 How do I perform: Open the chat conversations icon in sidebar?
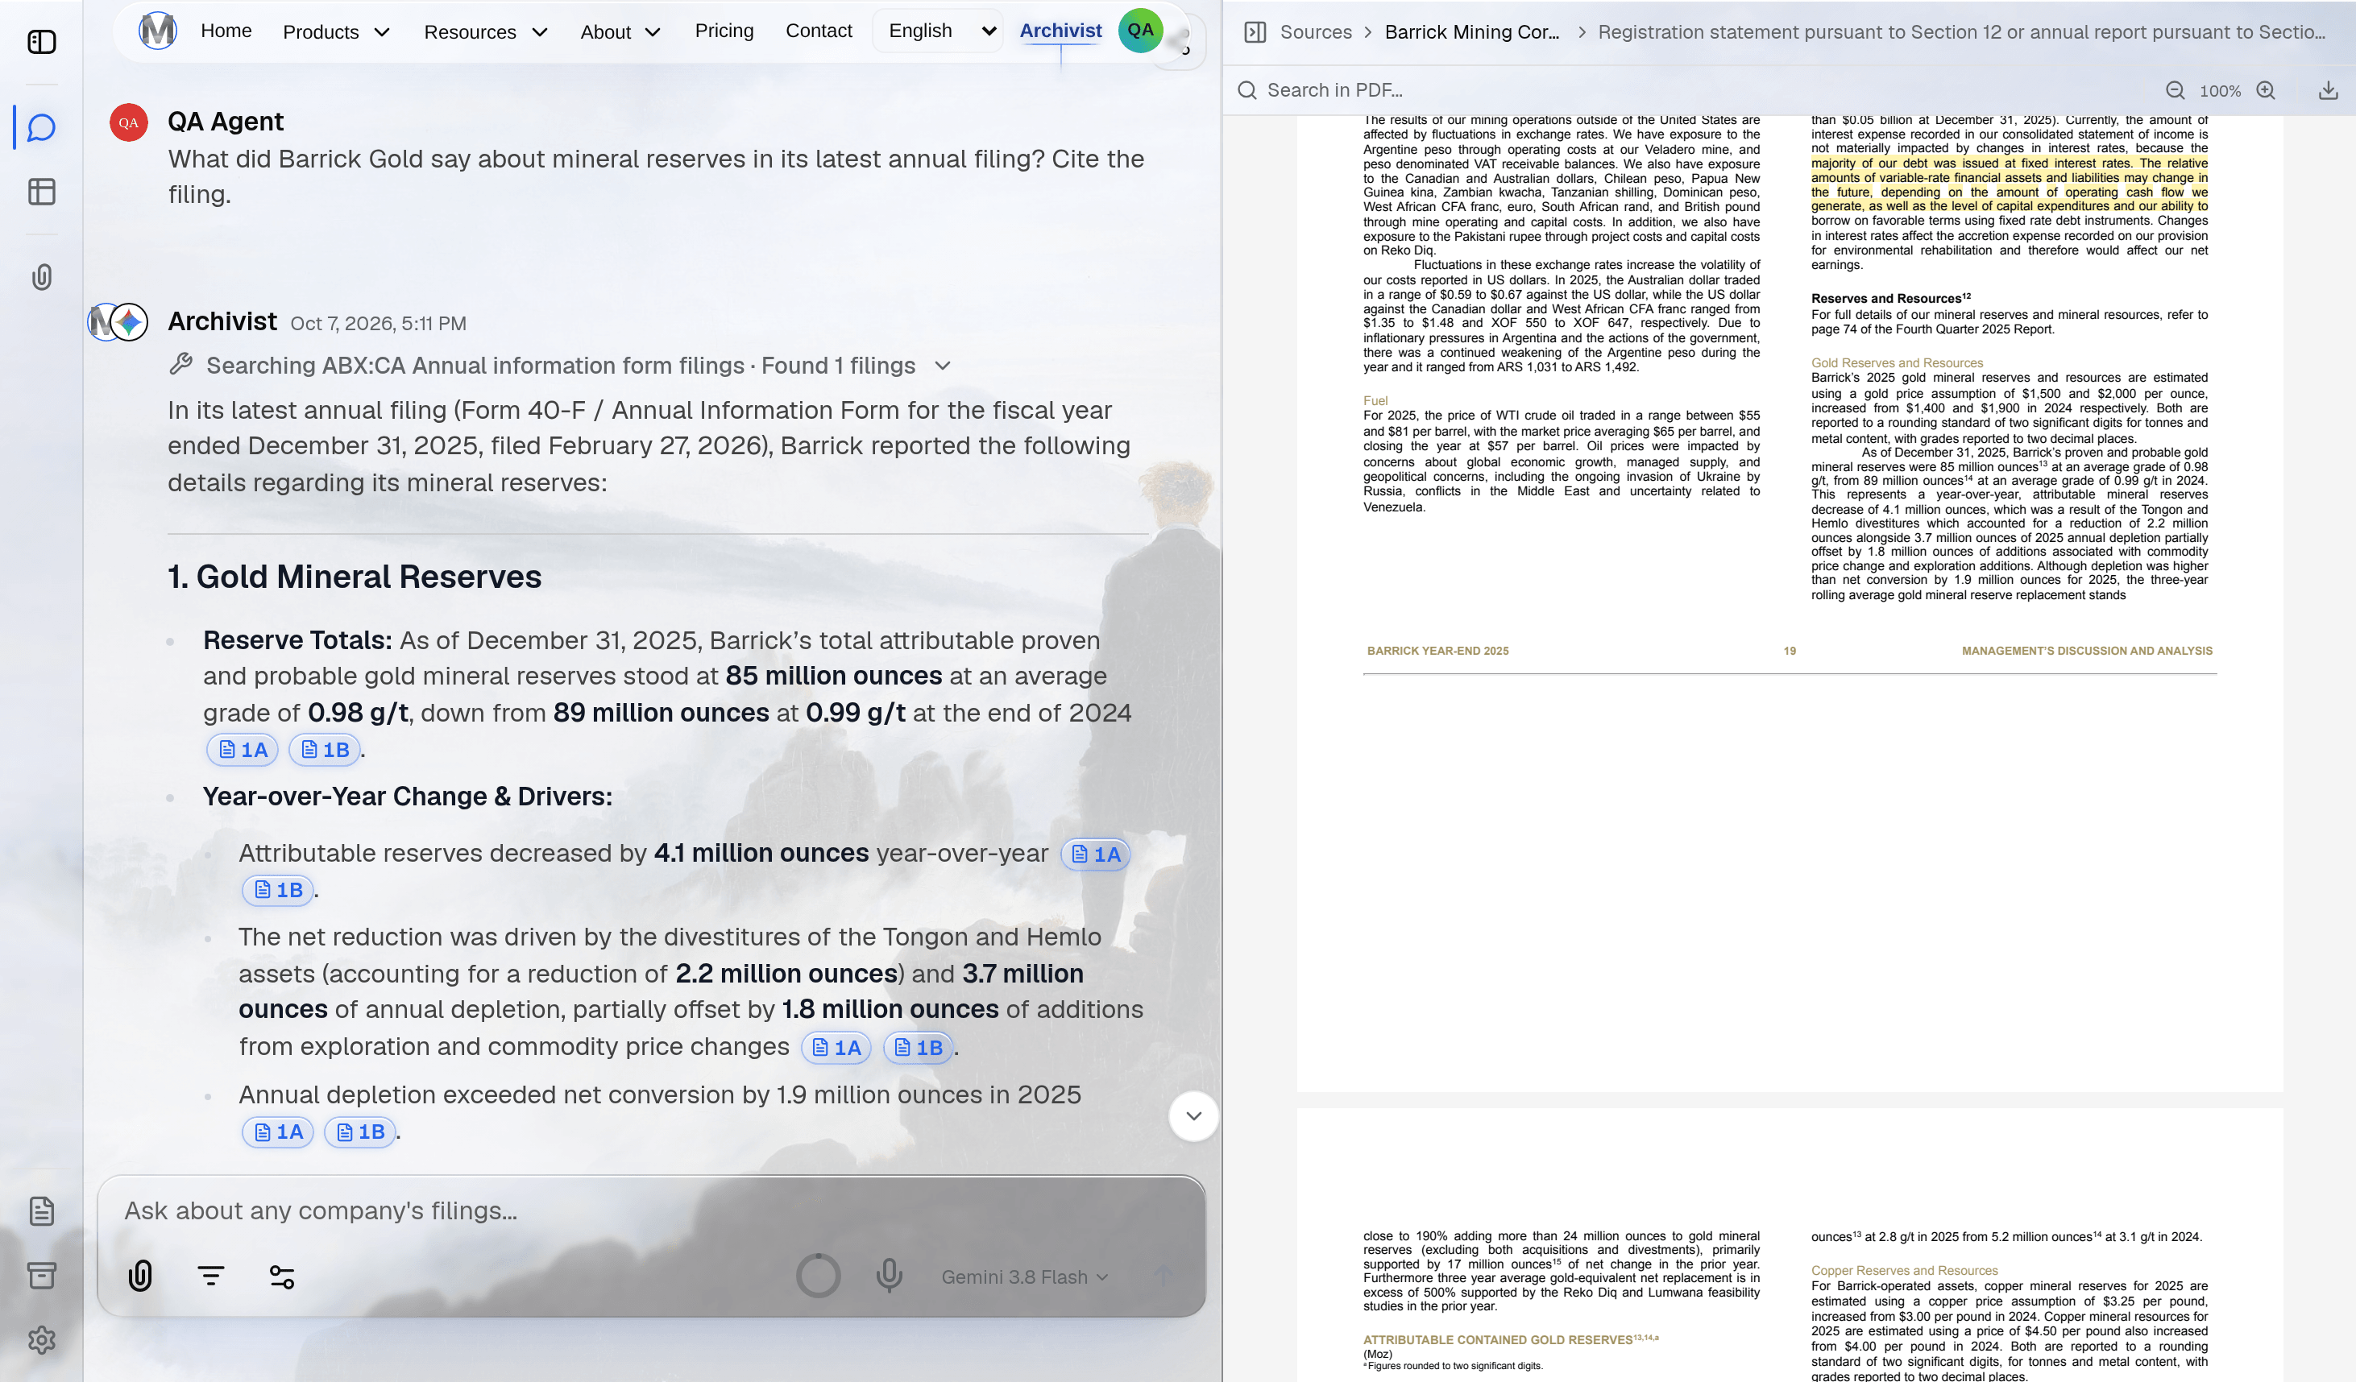(42, 127)
